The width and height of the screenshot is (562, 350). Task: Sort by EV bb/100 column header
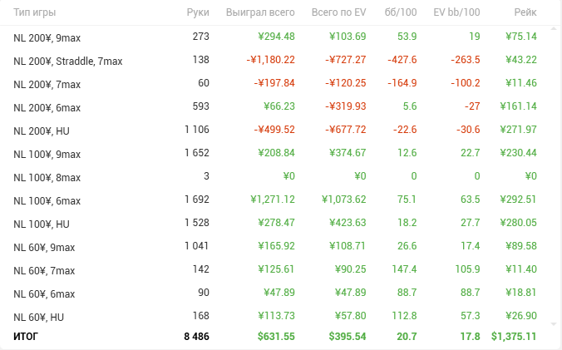coord(456,13)
